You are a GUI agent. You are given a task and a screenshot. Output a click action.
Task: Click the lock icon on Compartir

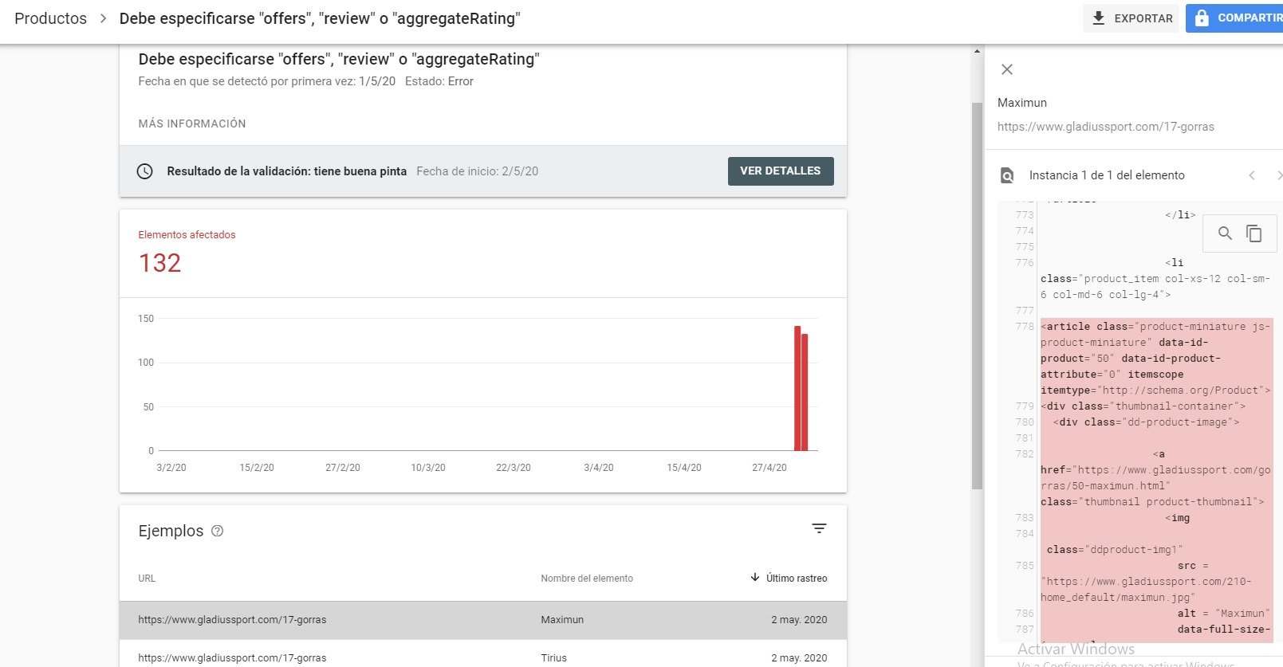pos(1202,18)
